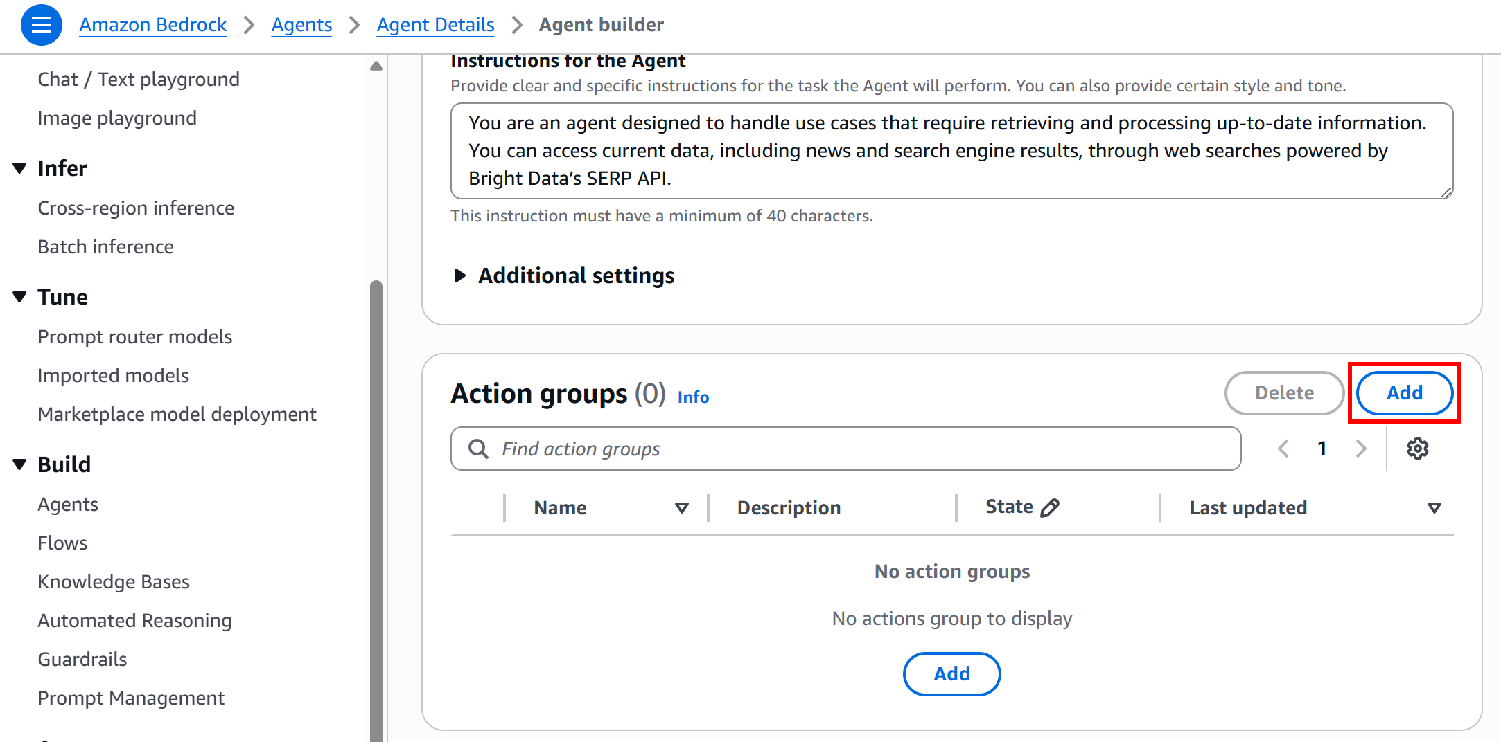Click the Delete button in Action groups
1501x742 pixels.
[1284, 392]
